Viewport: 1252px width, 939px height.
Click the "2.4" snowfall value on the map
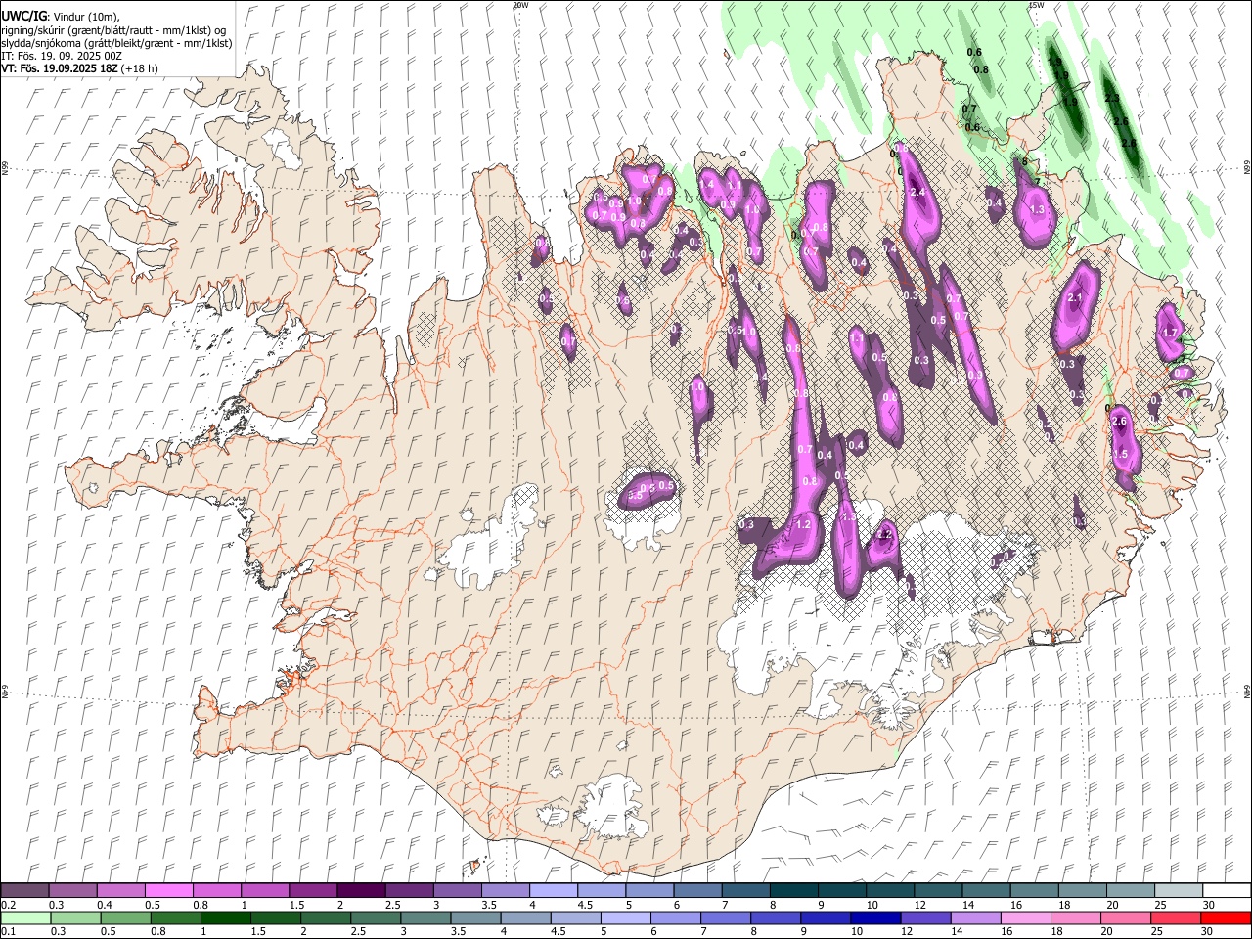[917, 192]
